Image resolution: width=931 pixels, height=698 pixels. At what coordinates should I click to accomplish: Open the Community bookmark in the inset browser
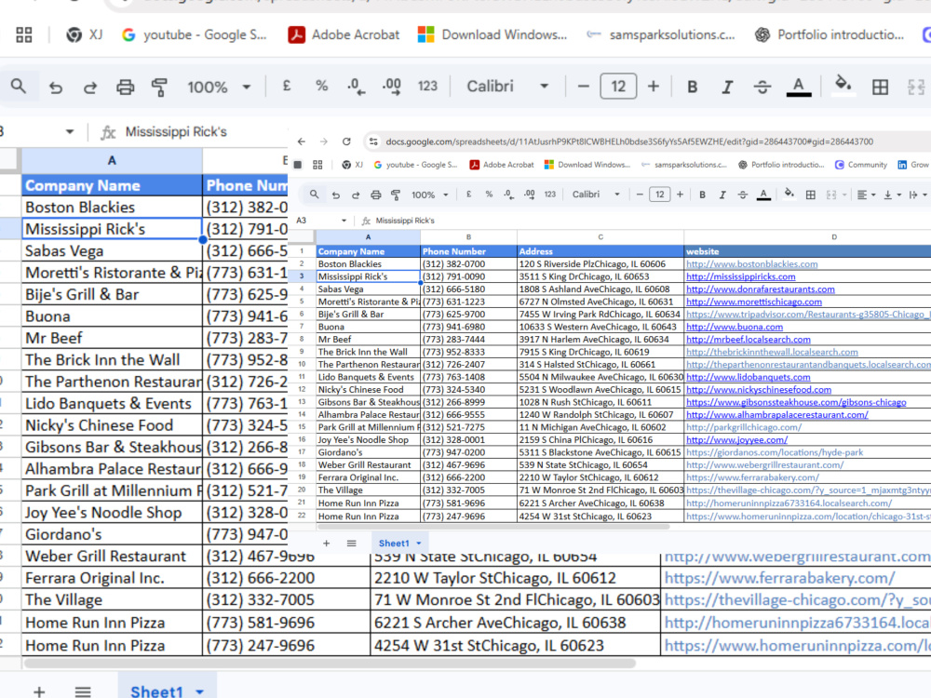point(861,165)
